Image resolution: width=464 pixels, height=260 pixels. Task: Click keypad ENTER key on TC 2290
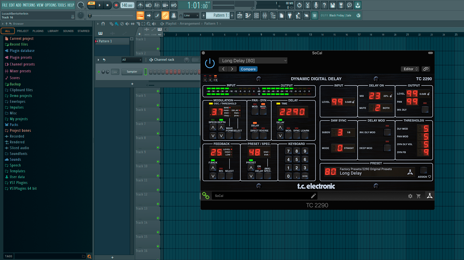click(305, 176)
